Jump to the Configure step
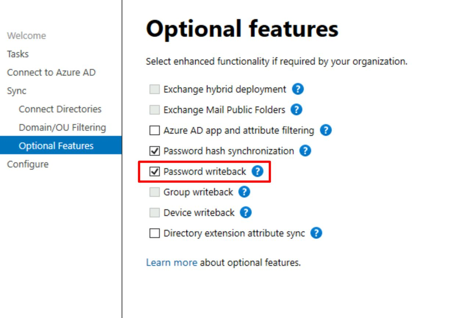464x318 pixels. (28, 164)
